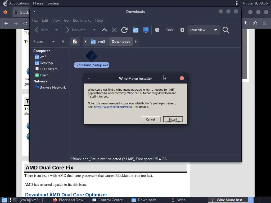271x203 pixels.
Task: Click the Stop loading X icon
Action: click(114, 30)
